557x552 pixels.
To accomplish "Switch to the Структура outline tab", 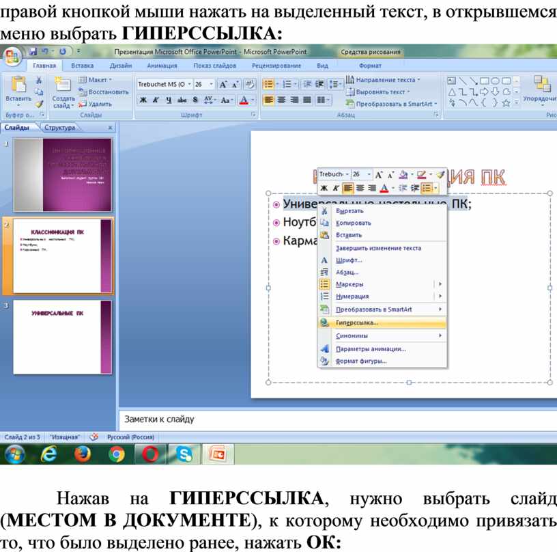I will pos(59,128).
